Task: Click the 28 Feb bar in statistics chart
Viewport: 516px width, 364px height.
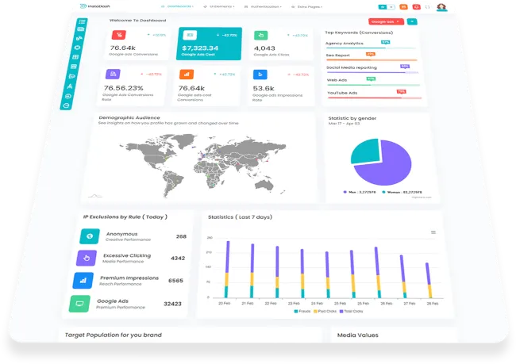Action: [x=429, y=281]
